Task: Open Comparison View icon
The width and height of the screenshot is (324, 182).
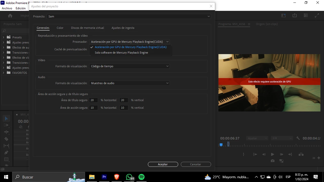Action: (281, 161)
